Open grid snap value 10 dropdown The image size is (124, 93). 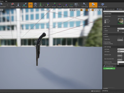[x=84, y=10]
